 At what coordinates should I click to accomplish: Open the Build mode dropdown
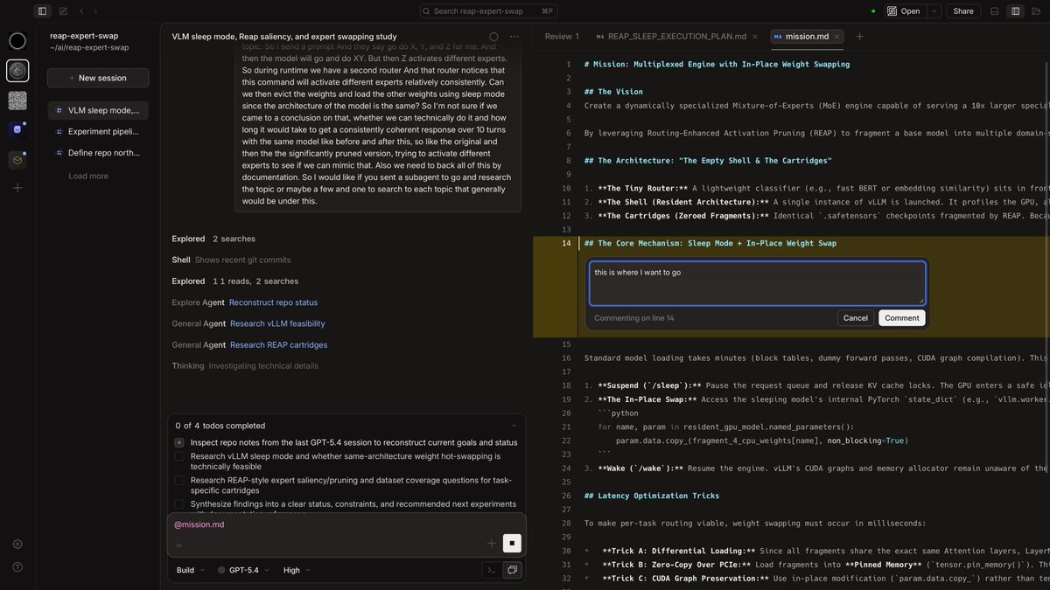(191, 570)
